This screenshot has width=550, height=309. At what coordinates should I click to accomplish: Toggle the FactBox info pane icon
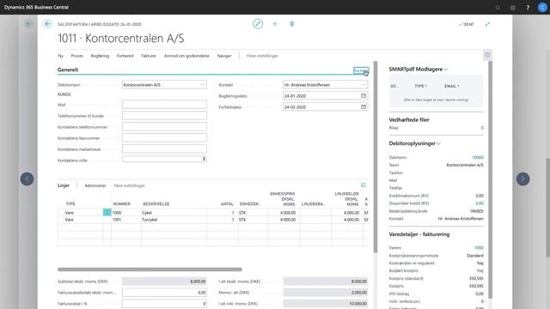tap(487, 55)
